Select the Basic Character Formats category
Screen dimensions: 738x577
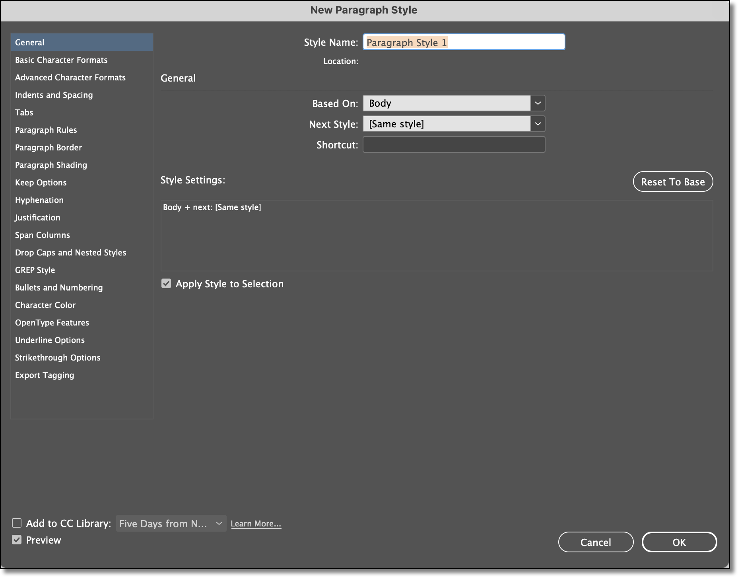[x=61, y=60]
